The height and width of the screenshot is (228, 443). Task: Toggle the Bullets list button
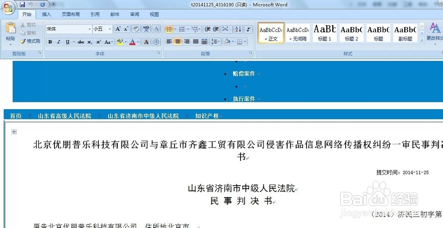tap(169, 29)
